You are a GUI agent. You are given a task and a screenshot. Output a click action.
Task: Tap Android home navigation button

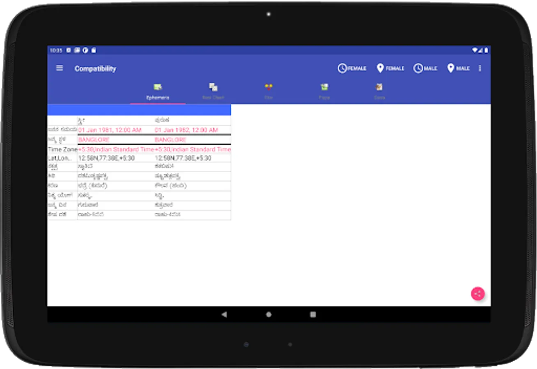pyautogui.click(x=269, y=314)
